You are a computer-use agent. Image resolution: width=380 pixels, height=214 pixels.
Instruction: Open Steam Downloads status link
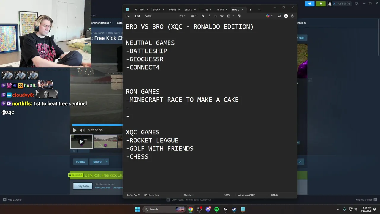click(189, 200)
